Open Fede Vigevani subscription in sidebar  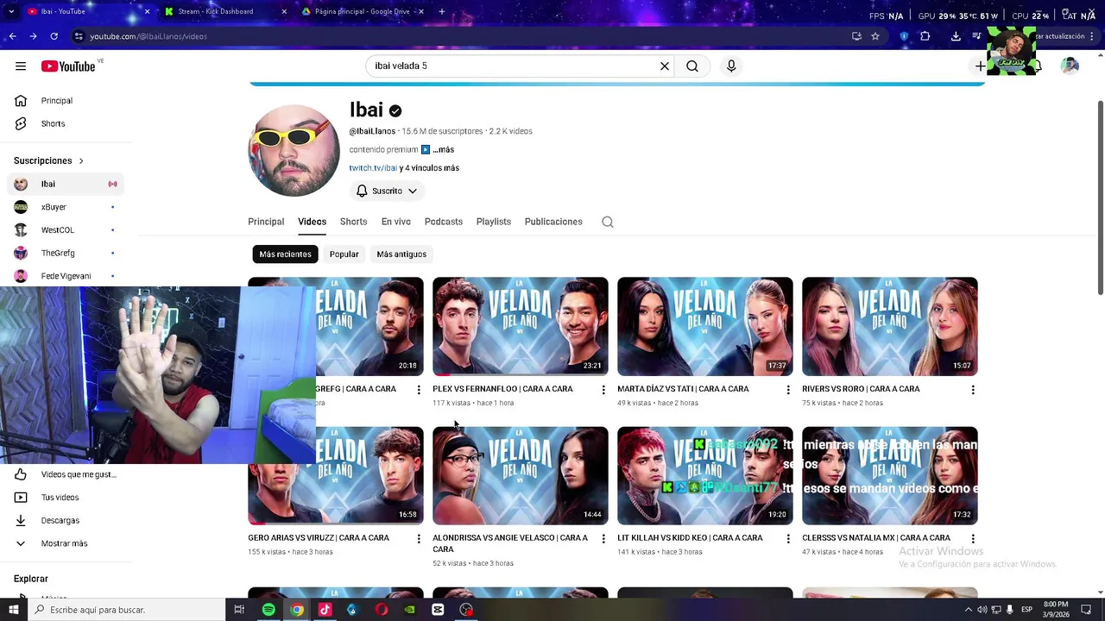pyautogui.click(x=66, y=276)
